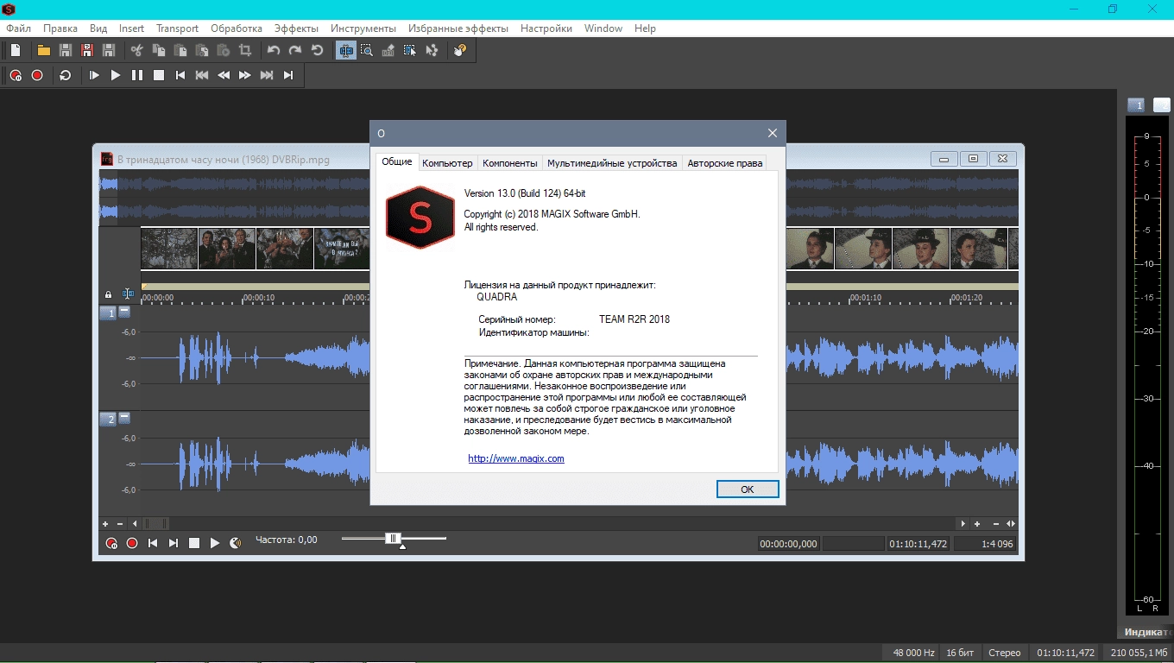Image resolution: width=1174 pixels, height=663 pixels.
Task: Click the data window's red Record button
Action: click(x=132, y=543)
